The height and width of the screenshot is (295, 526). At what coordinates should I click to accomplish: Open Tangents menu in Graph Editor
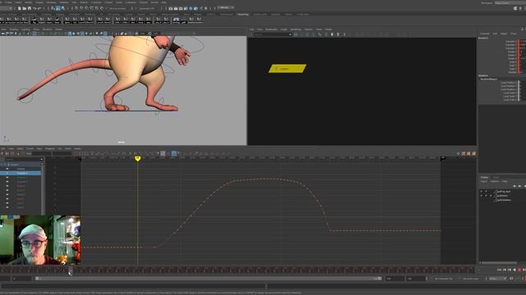50,148
